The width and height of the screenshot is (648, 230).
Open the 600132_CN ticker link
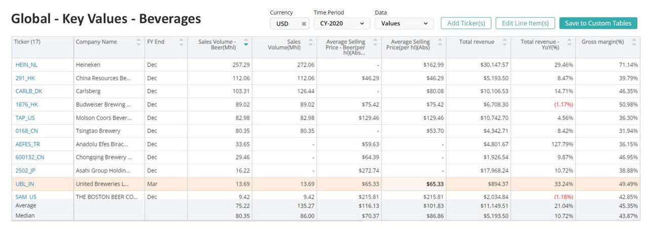(x=30, y=157)
